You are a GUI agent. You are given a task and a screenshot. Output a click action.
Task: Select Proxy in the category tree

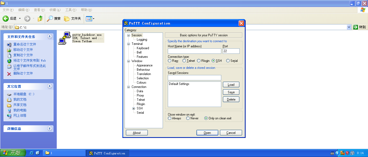click(x=140, y=95)
